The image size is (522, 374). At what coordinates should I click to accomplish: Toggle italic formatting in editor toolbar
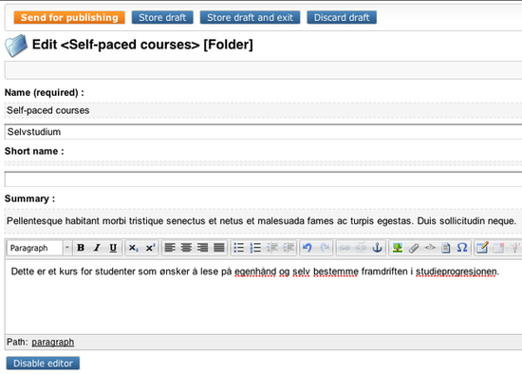[97, 248]
